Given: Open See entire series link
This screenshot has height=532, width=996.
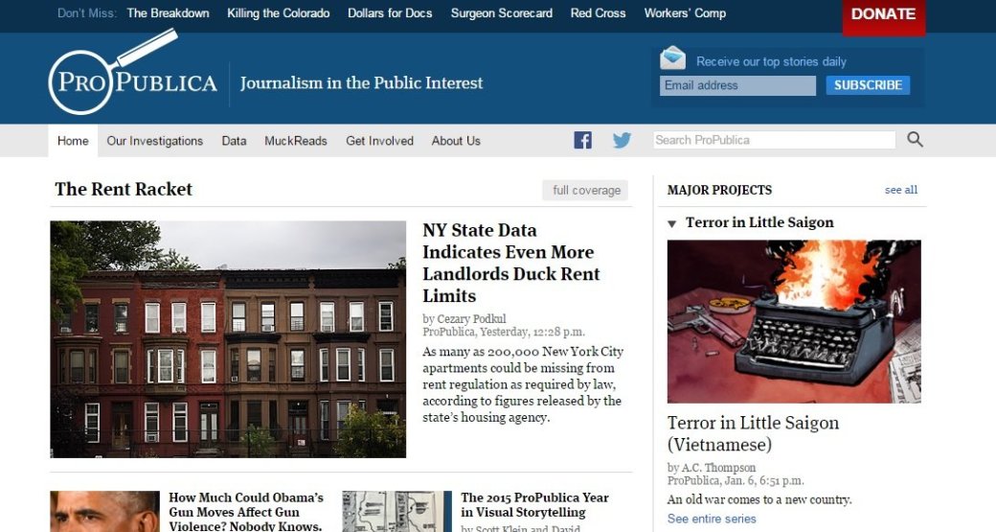Looking at the screenshot, I should click(x=712, y=519).
